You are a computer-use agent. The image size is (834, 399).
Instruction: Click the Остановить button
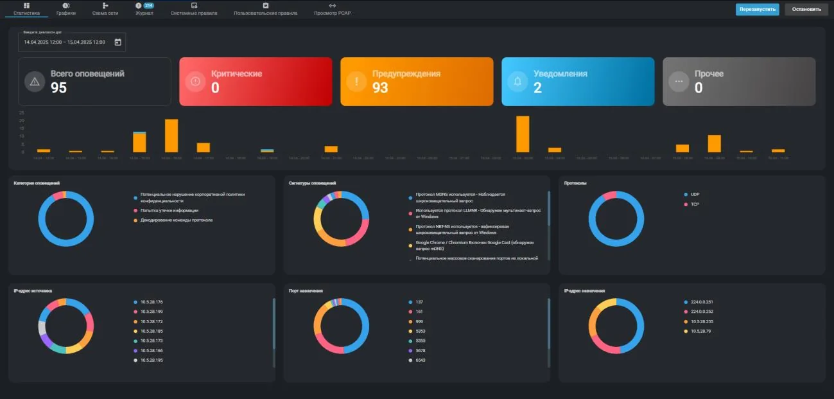click(x=806, y=10)
